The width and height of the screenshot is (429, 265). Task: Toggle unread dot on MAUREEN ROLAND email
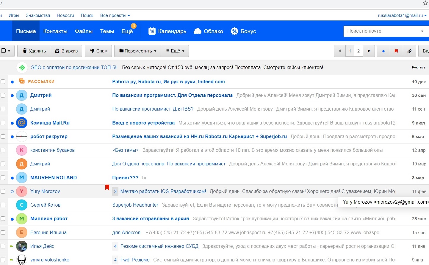click(12, 178)
